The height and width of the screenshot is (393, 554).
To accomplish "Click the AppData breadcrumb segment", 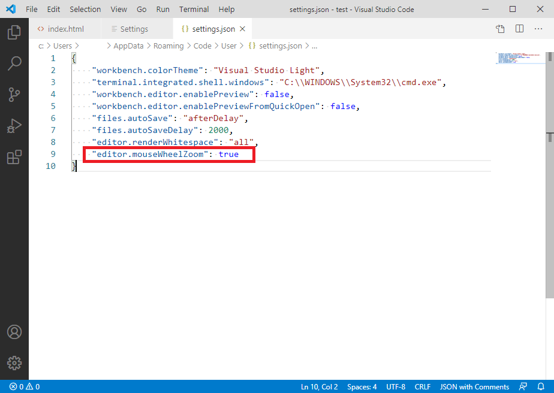I will [x=128, y=46].
